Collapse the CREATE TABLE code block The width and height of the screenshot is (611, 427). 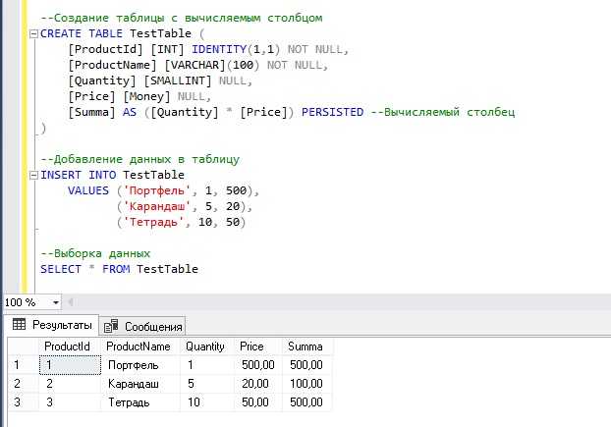(34, 33)
